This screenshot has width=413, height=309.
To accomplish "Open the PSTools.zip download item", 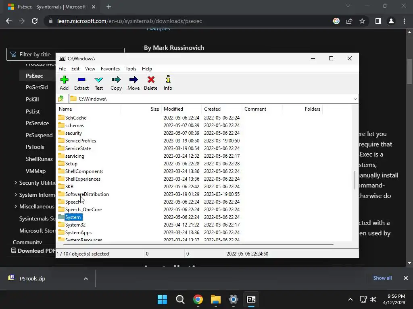I will click(x=32, y=278).
